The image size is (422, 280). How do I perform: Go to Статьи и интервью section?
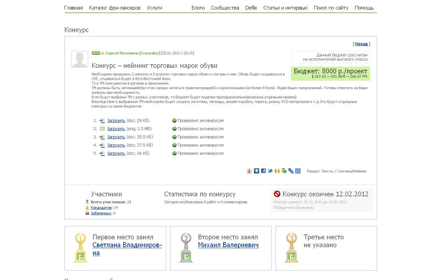[285, 8]
